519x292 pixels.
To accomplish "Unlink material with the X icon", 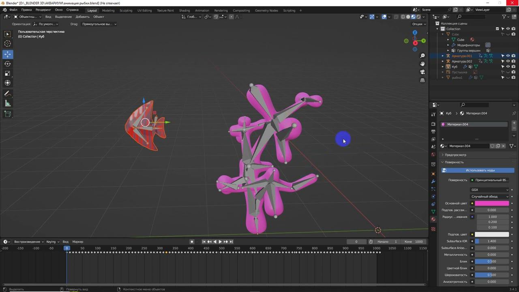I will pyautogui.click(x=504, y=146).
